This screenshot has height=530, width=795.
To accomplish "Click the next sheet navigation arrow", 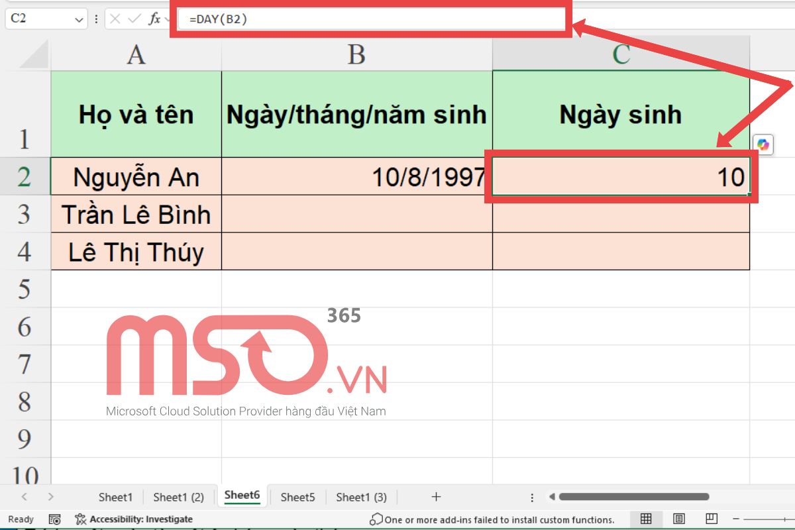I will 51,496.
